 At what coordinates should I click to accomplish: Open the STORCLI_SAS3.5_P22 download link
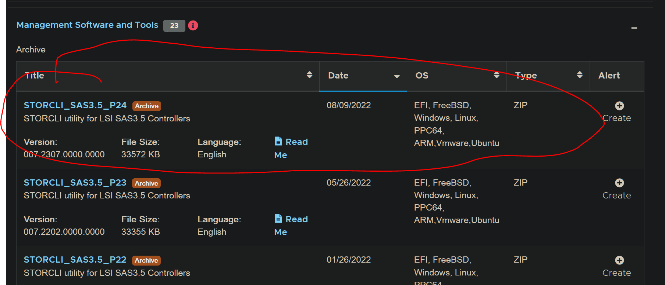pos(75,260)
